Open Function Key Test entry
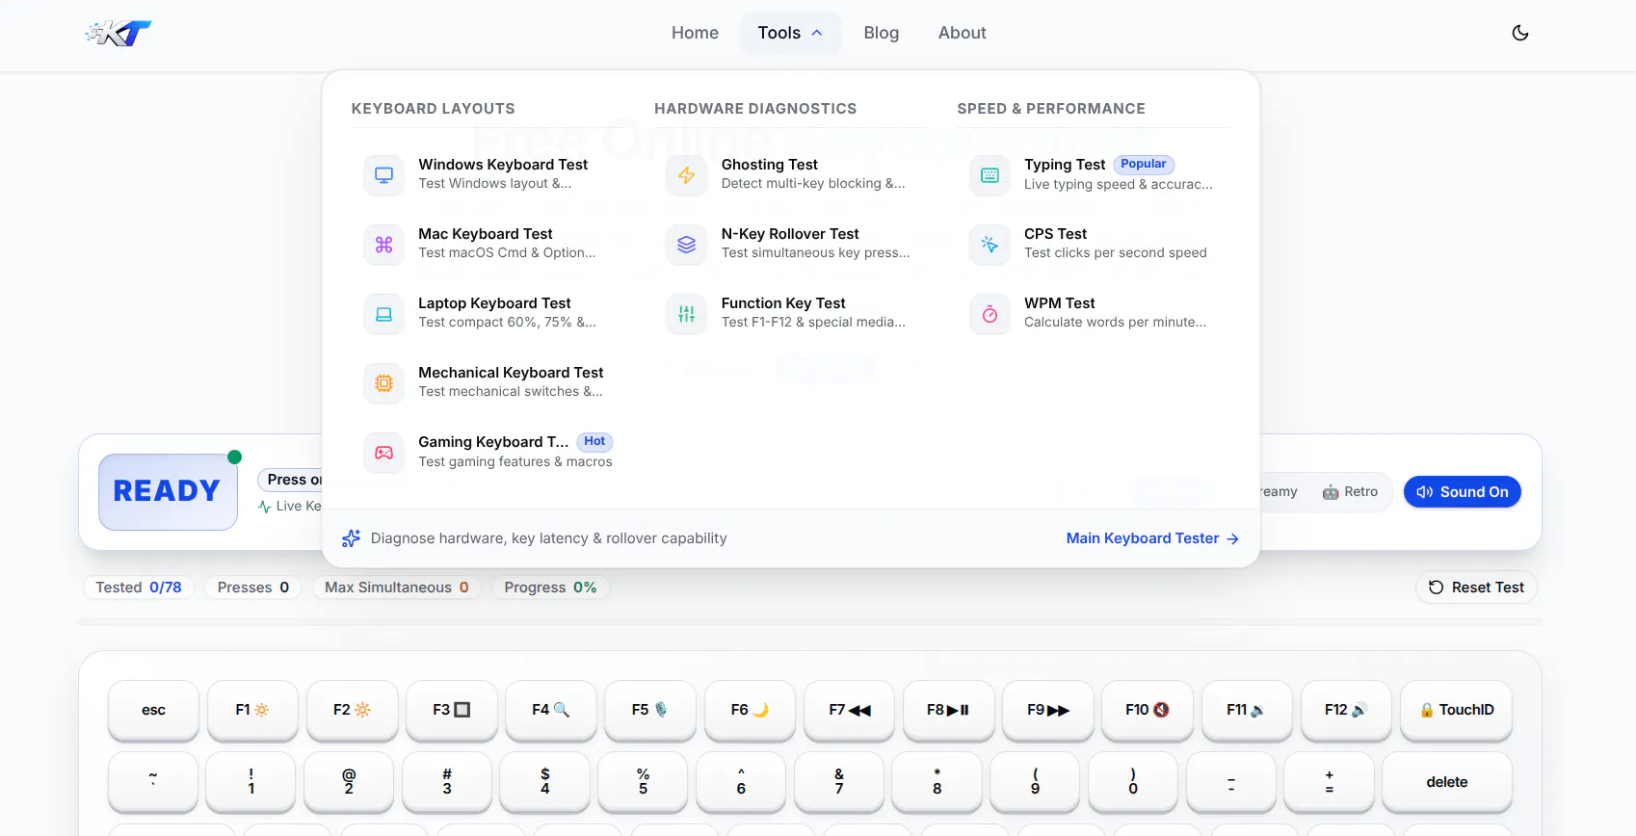 click(791, 313)
